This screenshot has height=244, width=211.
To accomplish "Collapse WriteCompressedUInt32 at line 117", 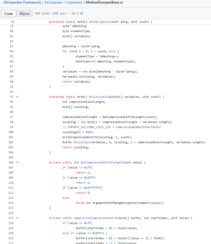I will tap(18, 218).
